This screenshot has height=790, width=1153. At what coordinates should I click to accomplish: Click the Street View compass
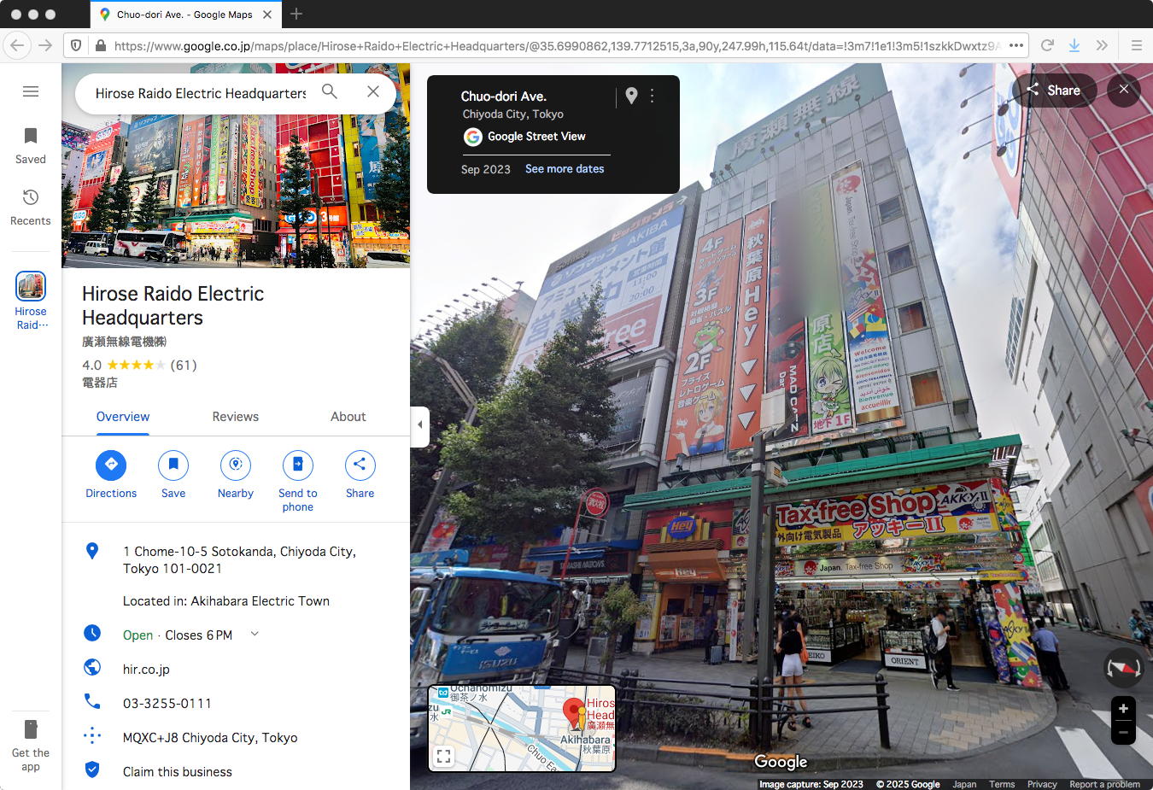tap(1123, 669)
